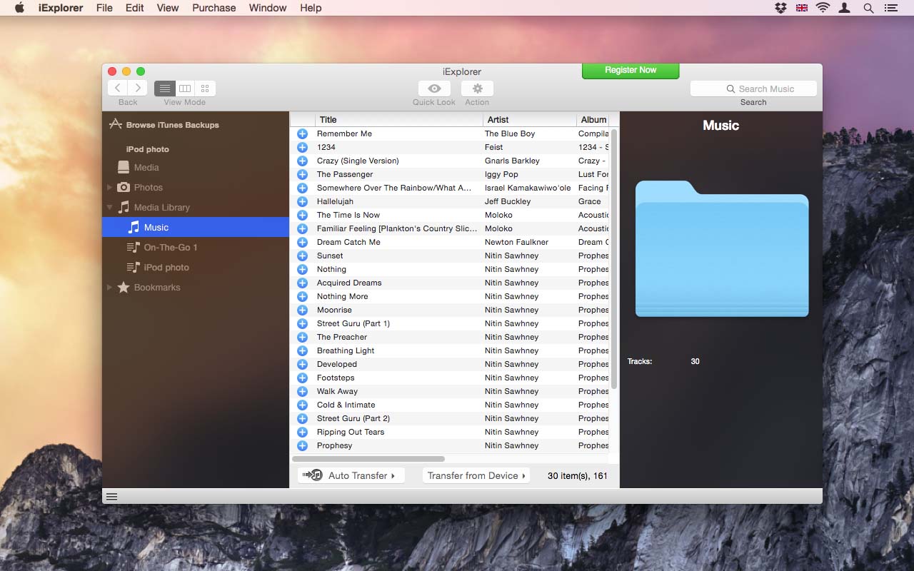Open the iPod photo playlist
The width and height of the screenshot is (914, 571).
coord(166,267)
